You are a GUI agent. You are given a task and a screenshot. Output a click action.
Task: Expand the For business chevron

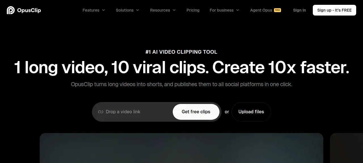(x=238, y=10)
